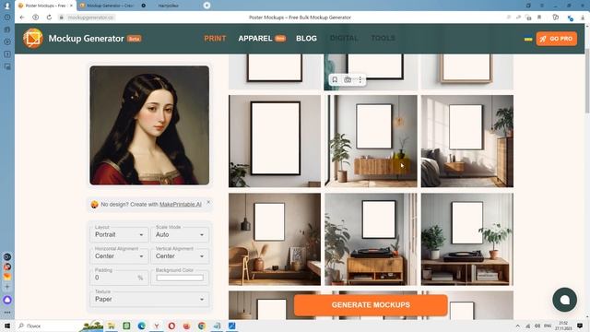Click the Mockup Generator logo icon

tap(33, 39)
